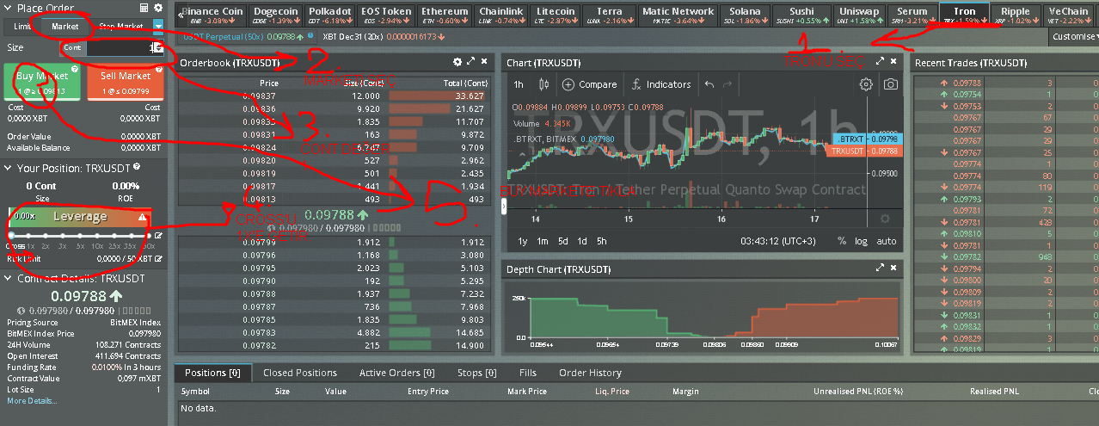
Task: Click the Sell Market button
Action: [x=126, y=82]
